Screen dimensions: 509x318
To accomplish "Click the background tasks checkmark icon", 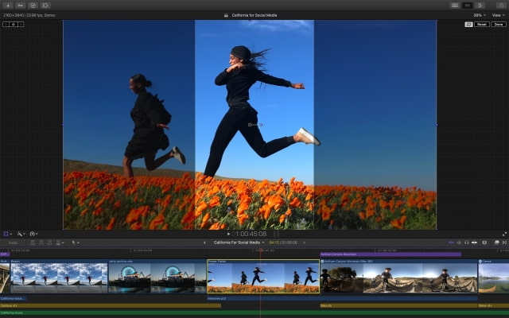I will [33, 5].
